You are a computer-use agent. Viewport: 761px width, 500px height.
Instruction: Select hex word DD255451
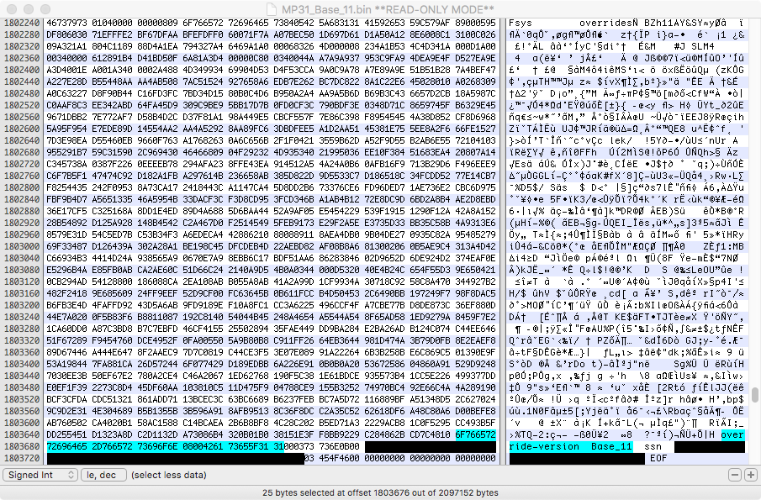point(67,434)
